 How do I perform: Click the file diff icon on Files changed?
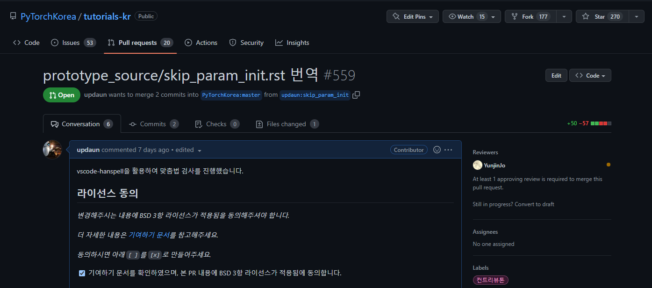[x=259, y=124]
